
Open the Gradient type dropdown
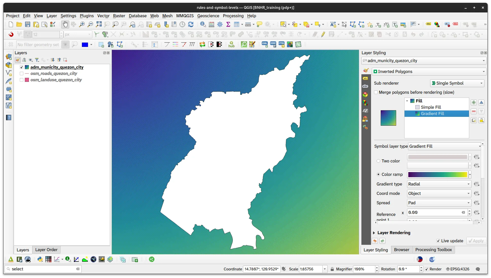coord(439,184)
